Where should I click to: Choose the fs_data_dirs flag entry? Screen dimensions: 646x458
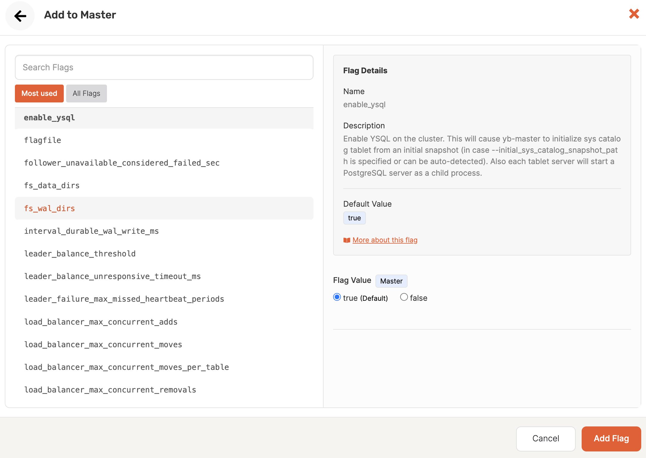click(x=52, y=186)
